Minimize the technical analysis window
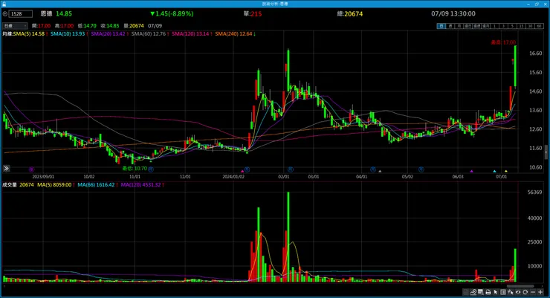Screen dimensions: 550x298 (528, 4)
